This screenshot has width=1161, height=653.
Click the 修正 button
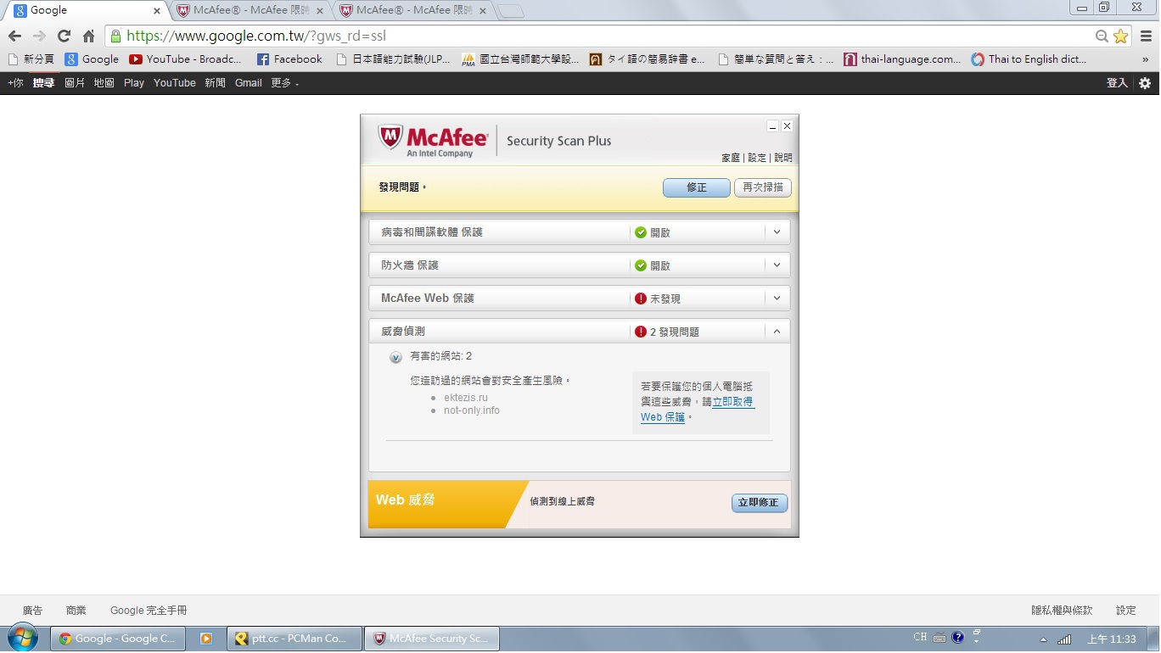(697, 187)
